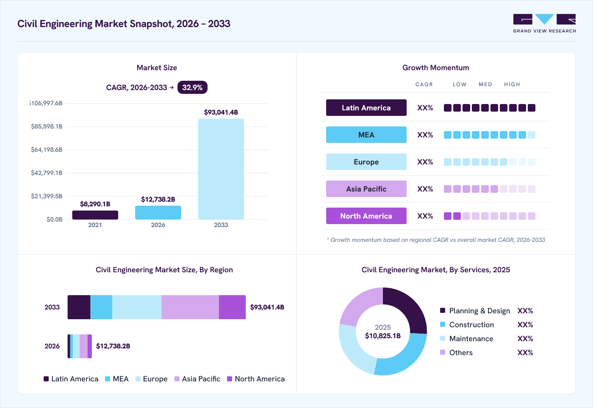Click the Grand View Research logo

[544, 24]
